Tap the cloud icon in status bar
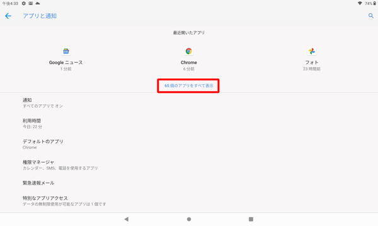Viewport: 378px width, 226px height. pyautogui.click(x=38, y=3)
